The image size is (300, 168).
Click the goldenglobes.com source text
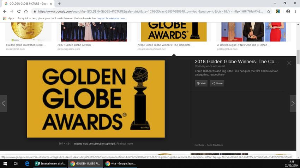[227, 49]
